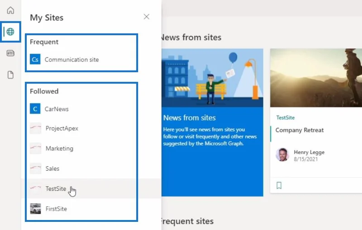Open the Company Retreat news article
This screenshot has height=230, width=362.
click(x=300, y=130)
